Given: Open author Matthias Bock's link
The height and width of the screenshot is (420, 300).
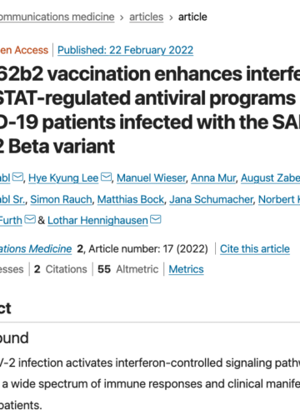Looking at the screenshot, I should tap(131, 199).
